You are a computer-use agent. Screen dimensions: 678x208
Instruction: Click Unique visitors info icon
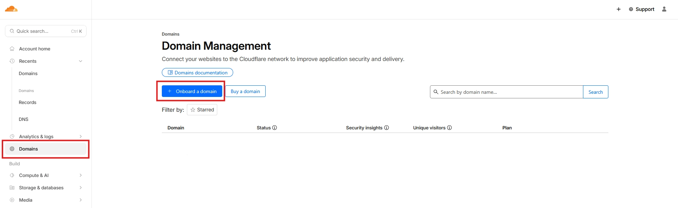click(449, 128)
